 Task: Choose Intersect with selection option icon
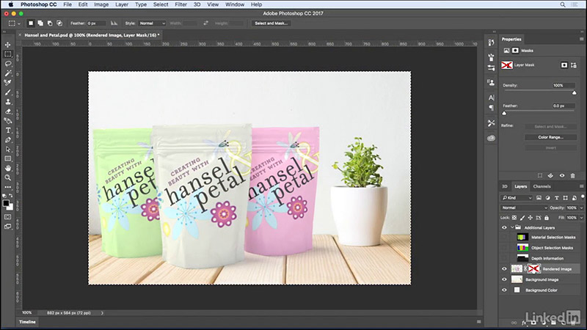click(x=59, y=23)
